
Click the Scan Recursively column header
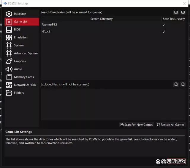(174, 19)
